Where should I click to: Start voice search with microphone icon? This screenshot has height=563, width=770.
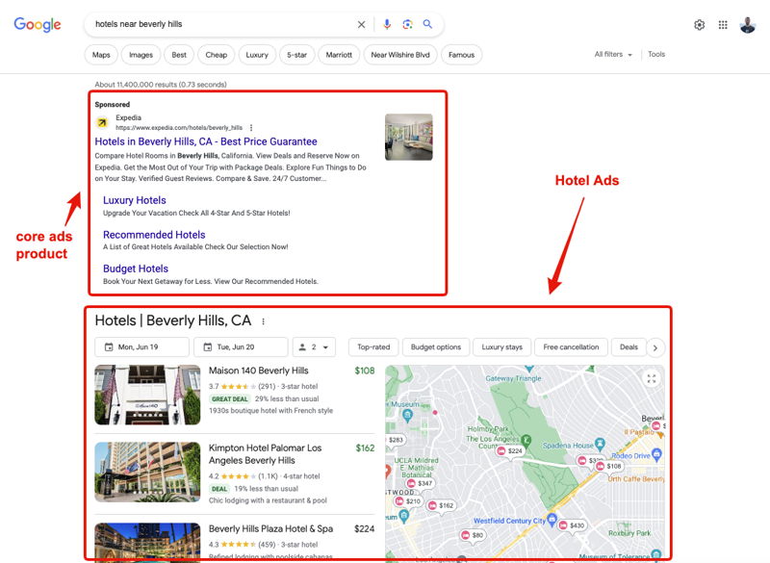click(387, 24)
